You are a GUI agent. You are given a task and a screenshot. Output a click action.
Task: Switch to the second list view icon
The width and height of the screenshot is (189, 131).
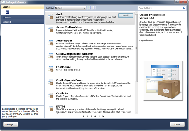pyautogui.click(x=94, y=8)
